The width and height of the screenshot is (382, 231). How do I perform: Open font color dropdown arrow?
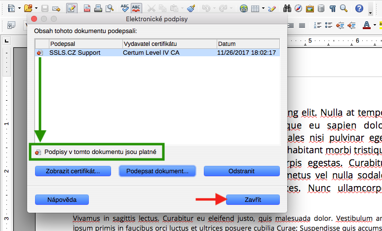[375, 25]
